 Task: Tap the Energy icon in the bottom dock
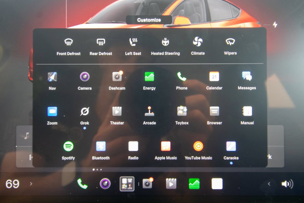(x=194, y=184)
